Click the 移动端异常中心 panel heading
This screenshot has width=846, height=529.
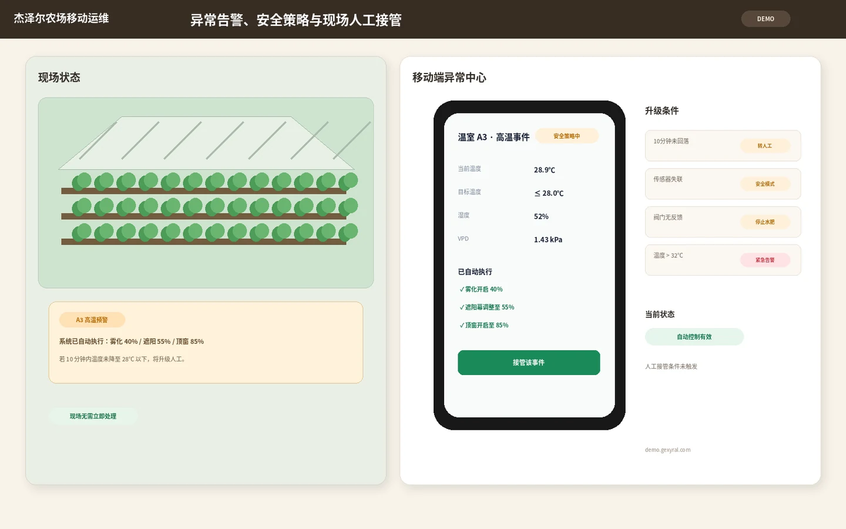coord(449,78)
